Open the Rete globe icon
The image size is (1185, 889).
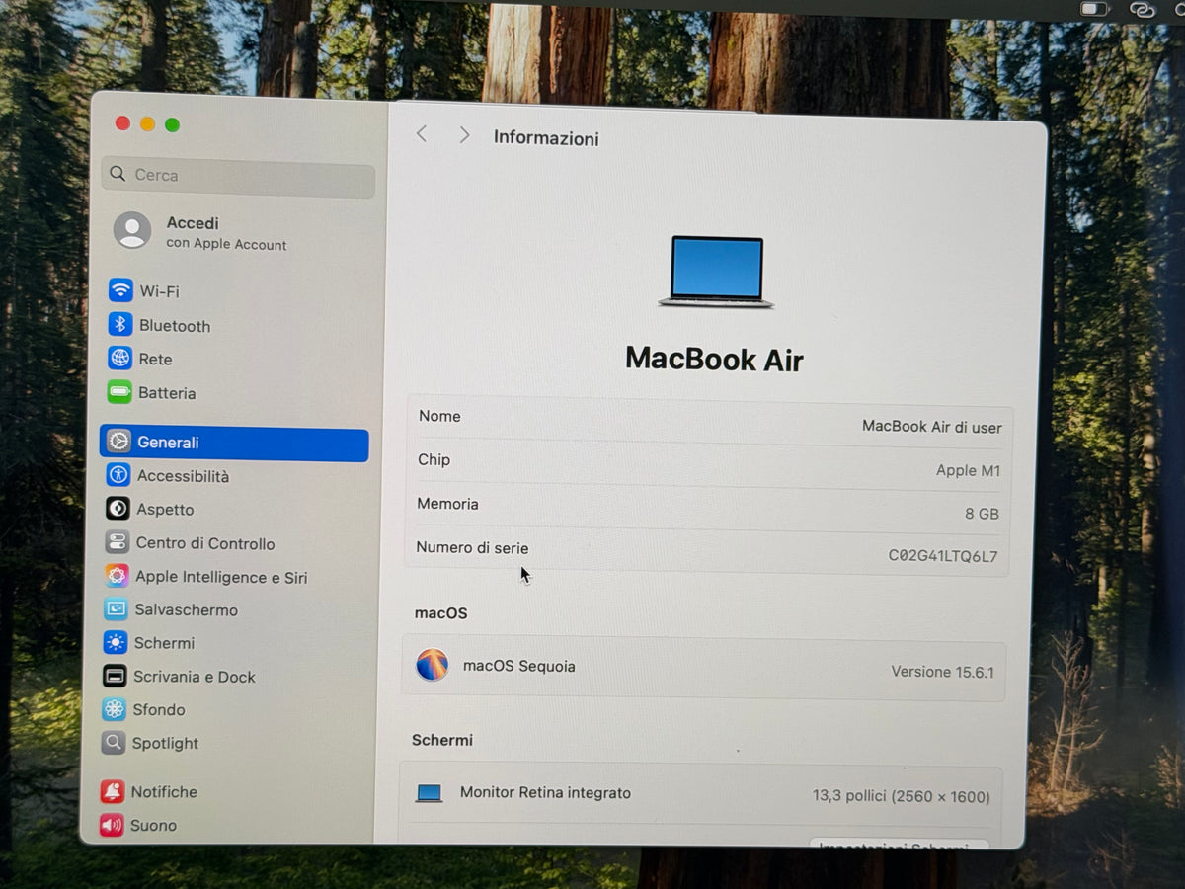120,359
